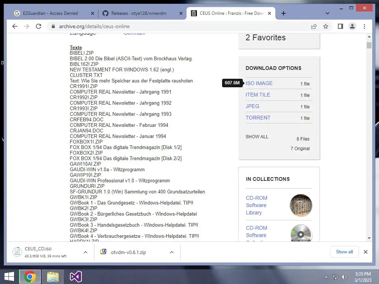Click SHOW ALL files link
Screen dimensions: 379x284
(257, 137)
